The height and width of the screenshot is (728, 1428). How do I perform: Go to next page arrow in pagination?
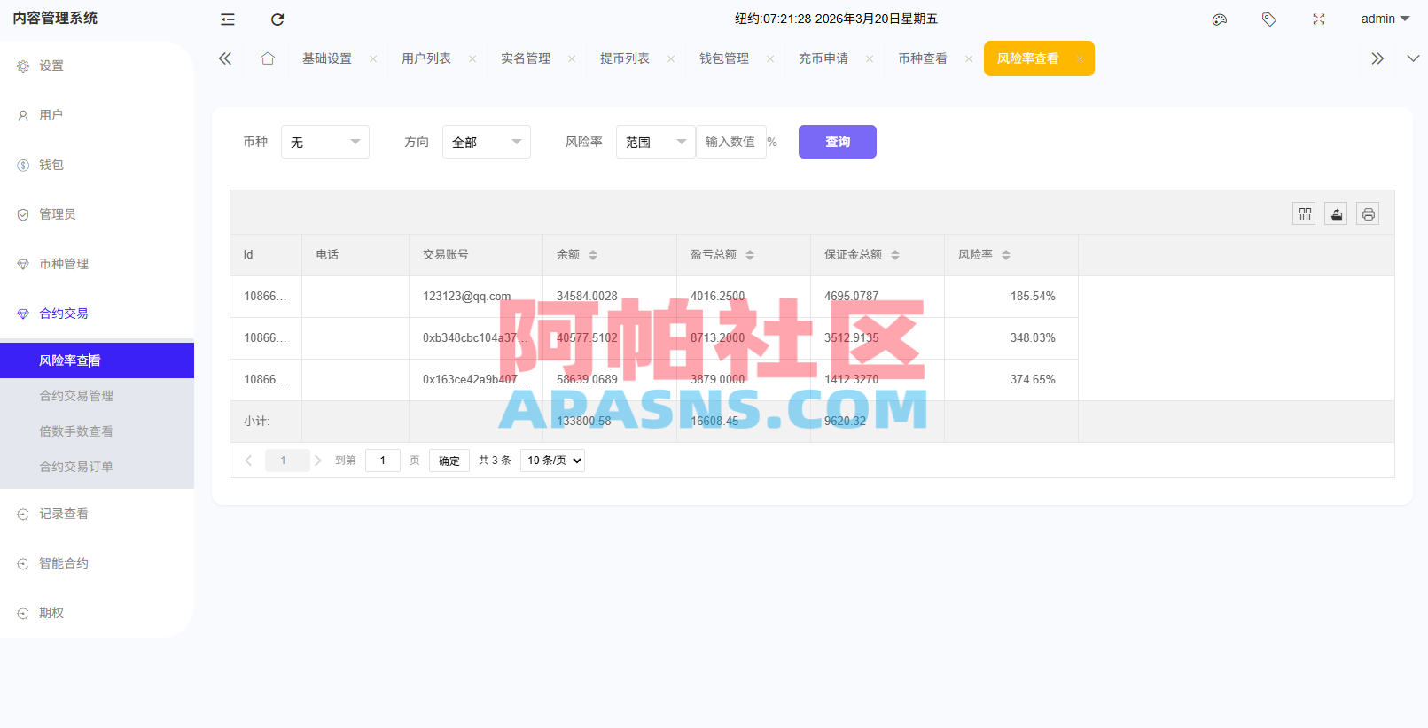318,461
